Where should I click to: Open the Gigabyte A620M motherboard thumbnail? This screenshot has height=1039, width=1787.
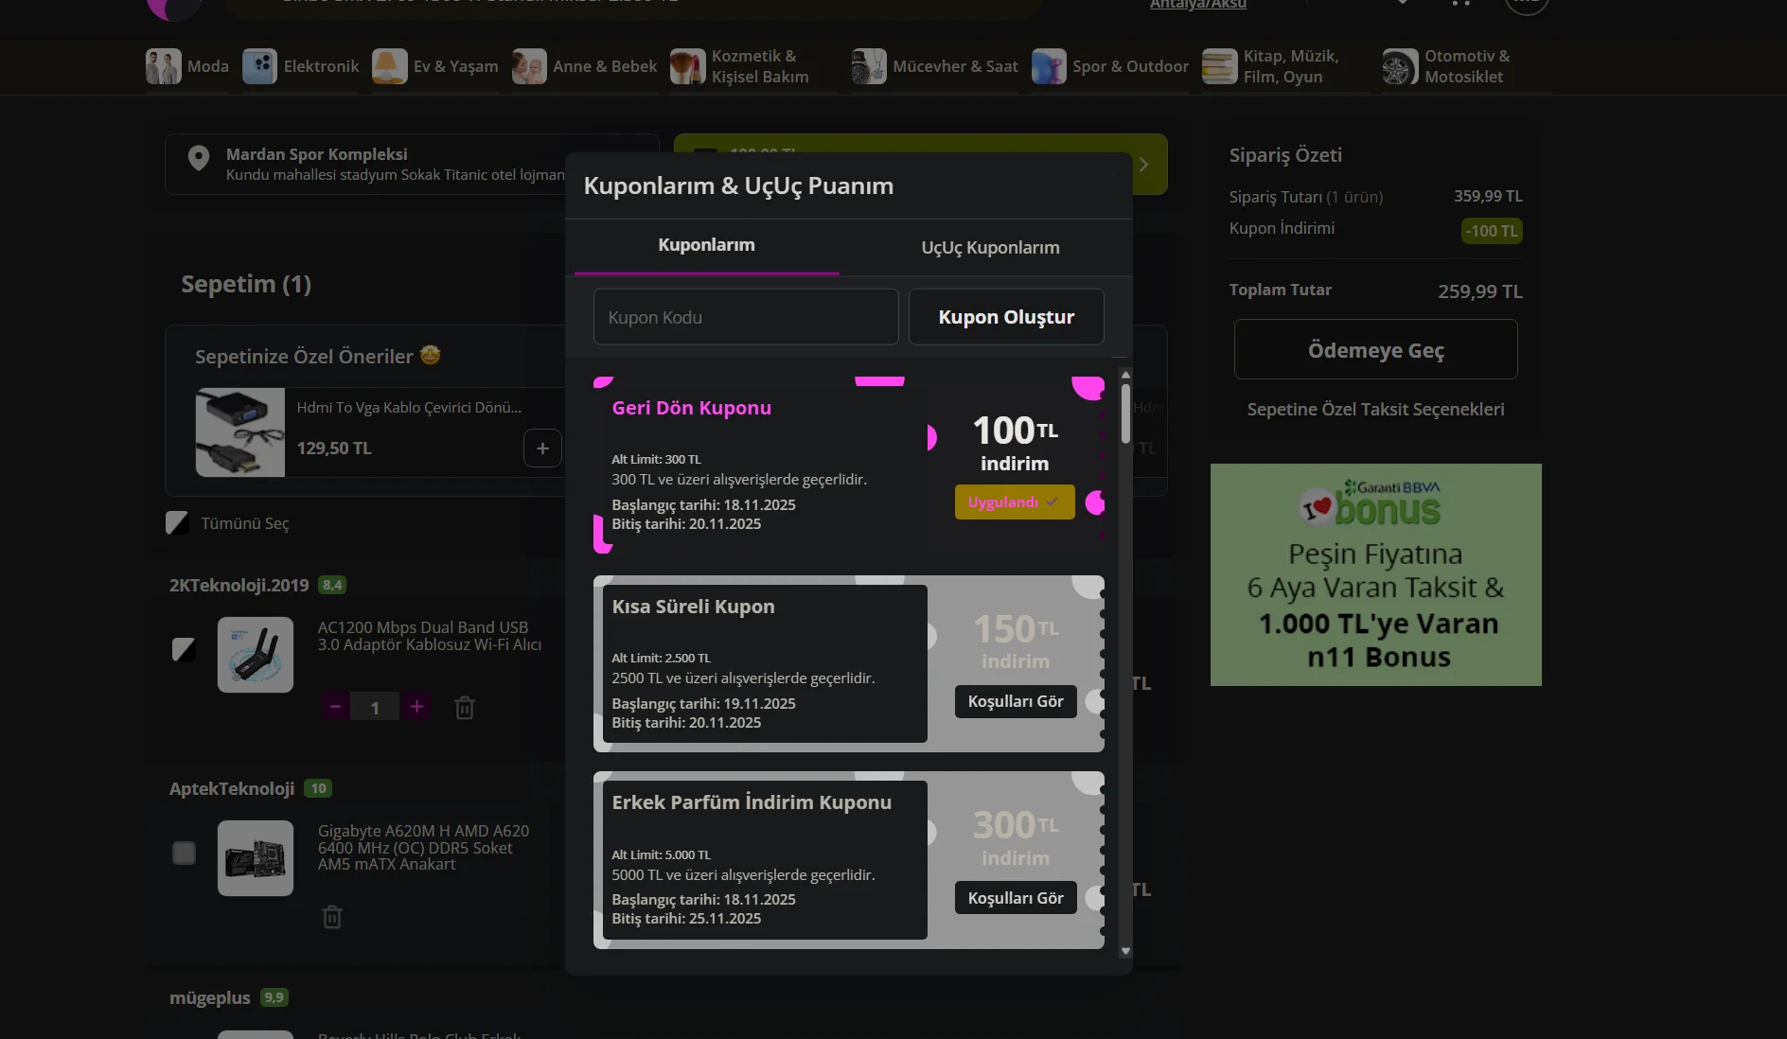tap(256, 858)
